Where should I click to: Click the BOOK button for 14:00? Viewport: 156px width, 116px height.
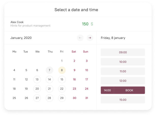(129, 90)
